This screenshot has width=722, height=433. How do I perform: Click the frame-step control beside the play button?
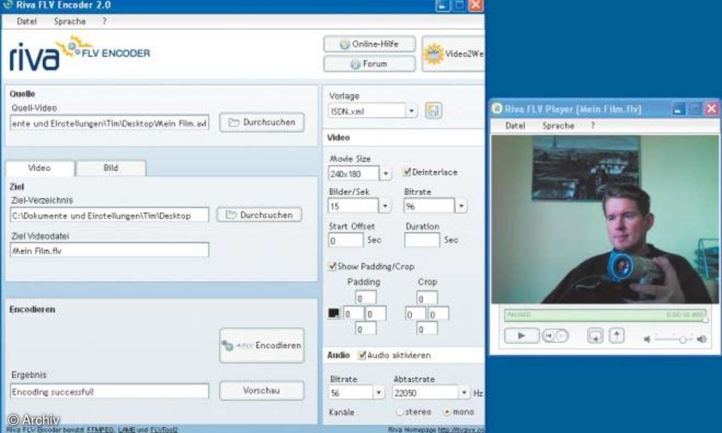tap(555, 336)
